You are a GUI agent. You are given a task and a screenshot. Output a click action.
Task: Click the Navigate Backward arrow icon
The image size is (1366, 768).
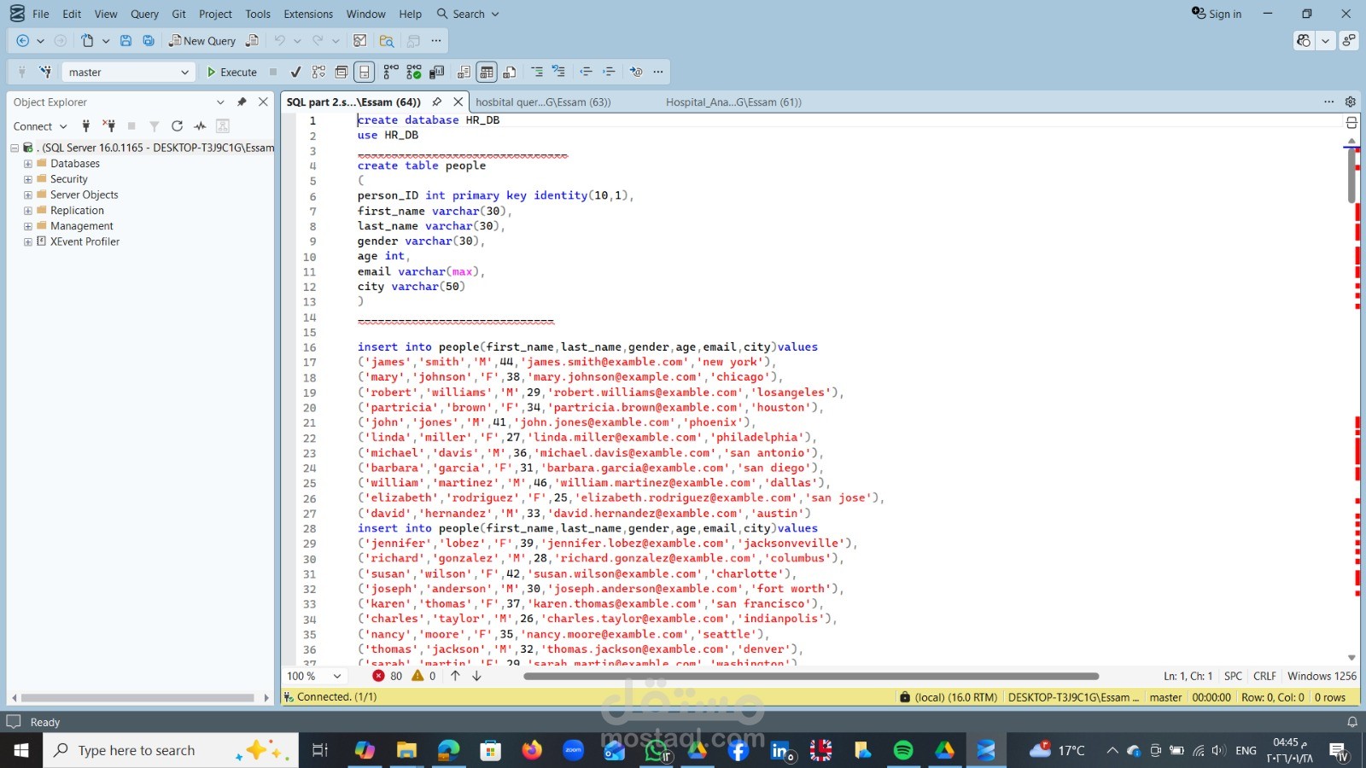coord(23,40)
